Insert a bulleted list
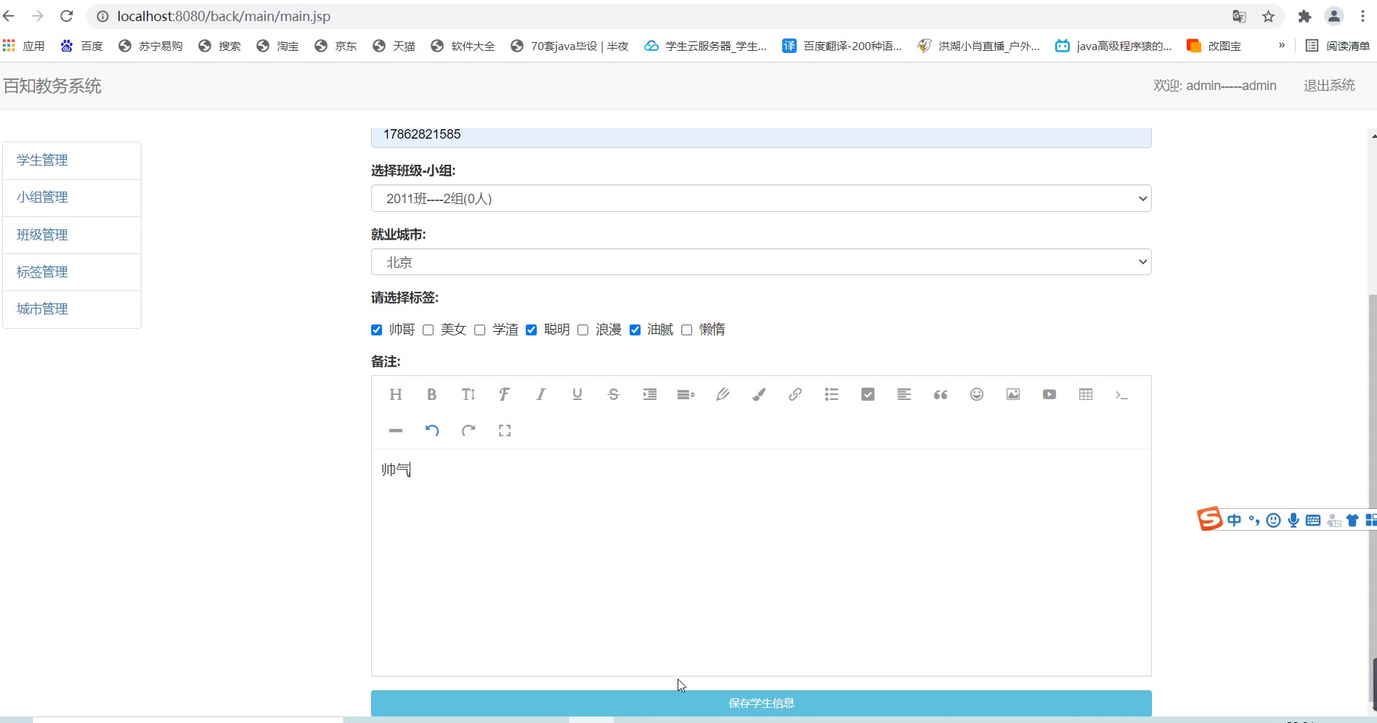The image size is (1377, 723). click(832, 394)
